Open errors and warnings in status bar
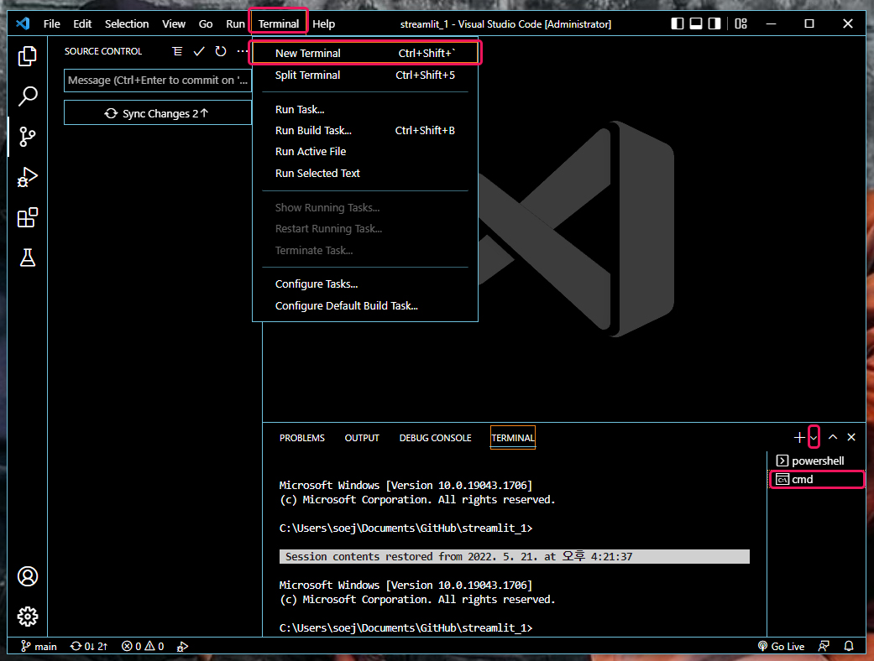The height and width of the screenshot is (661, 874). pos(143,646)
